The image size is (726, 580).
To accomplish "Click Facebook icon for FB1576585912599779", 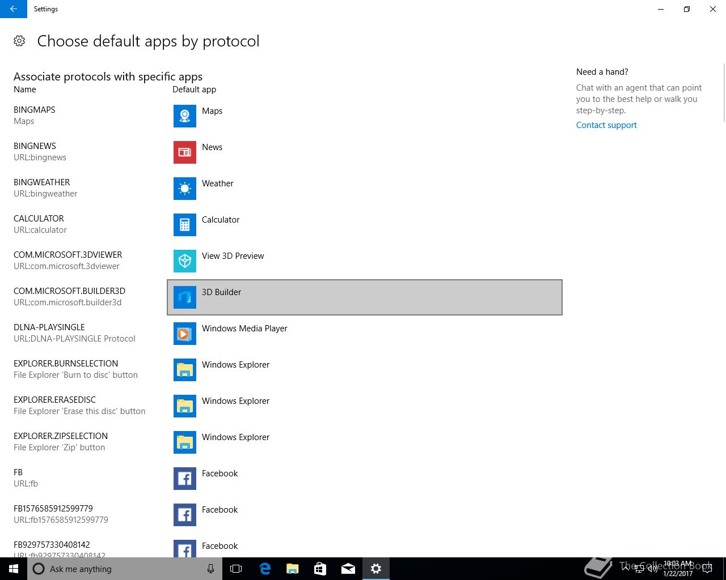I will (185, 515).
